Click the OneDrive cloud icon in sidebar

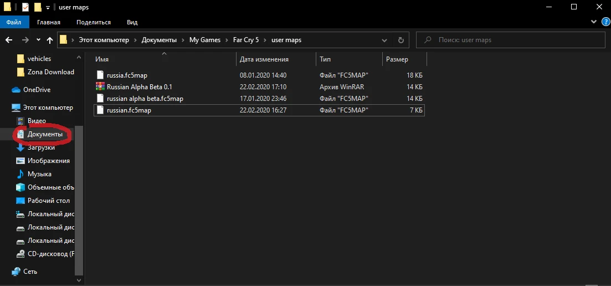coord(16,90)
